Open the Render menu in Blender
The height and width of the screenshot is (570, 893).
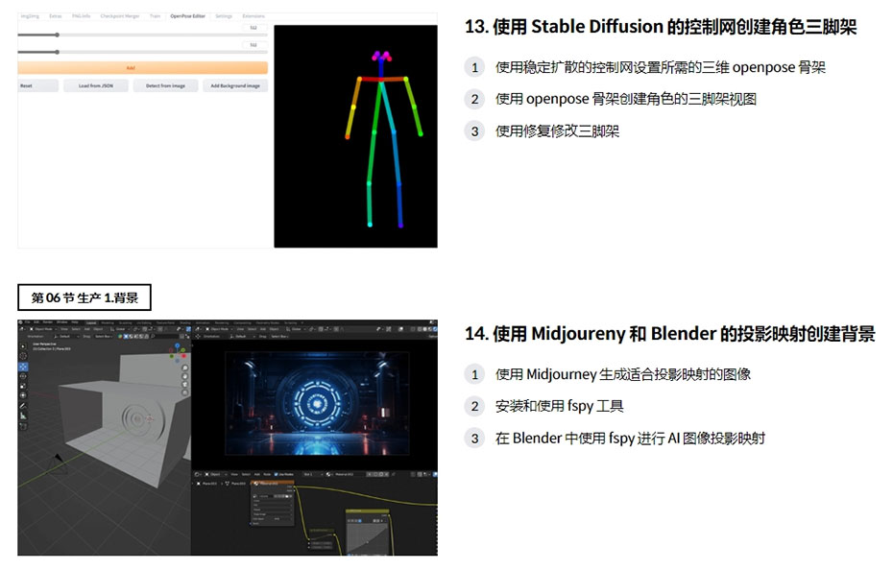click(x=48, y=322)
